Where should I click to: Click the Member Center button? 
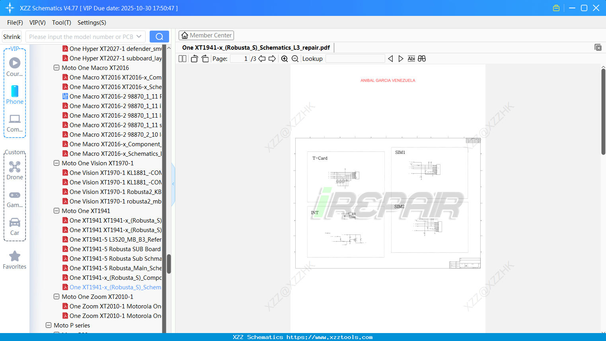click(206, 35)
